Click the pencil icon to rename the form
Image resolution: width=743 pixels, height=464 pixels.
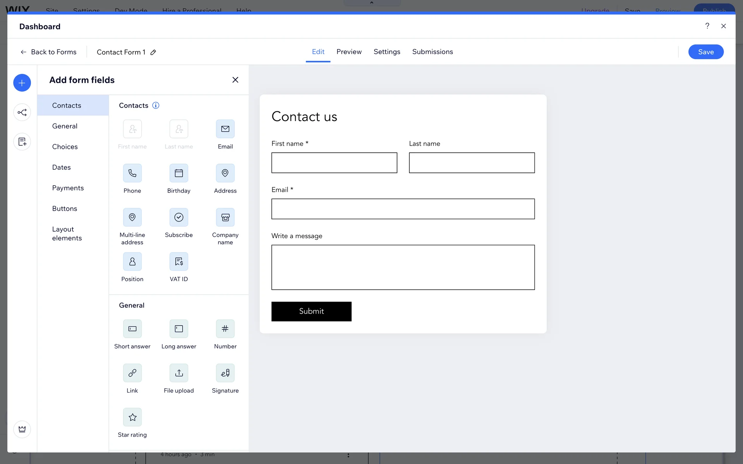tap(153, 52)
